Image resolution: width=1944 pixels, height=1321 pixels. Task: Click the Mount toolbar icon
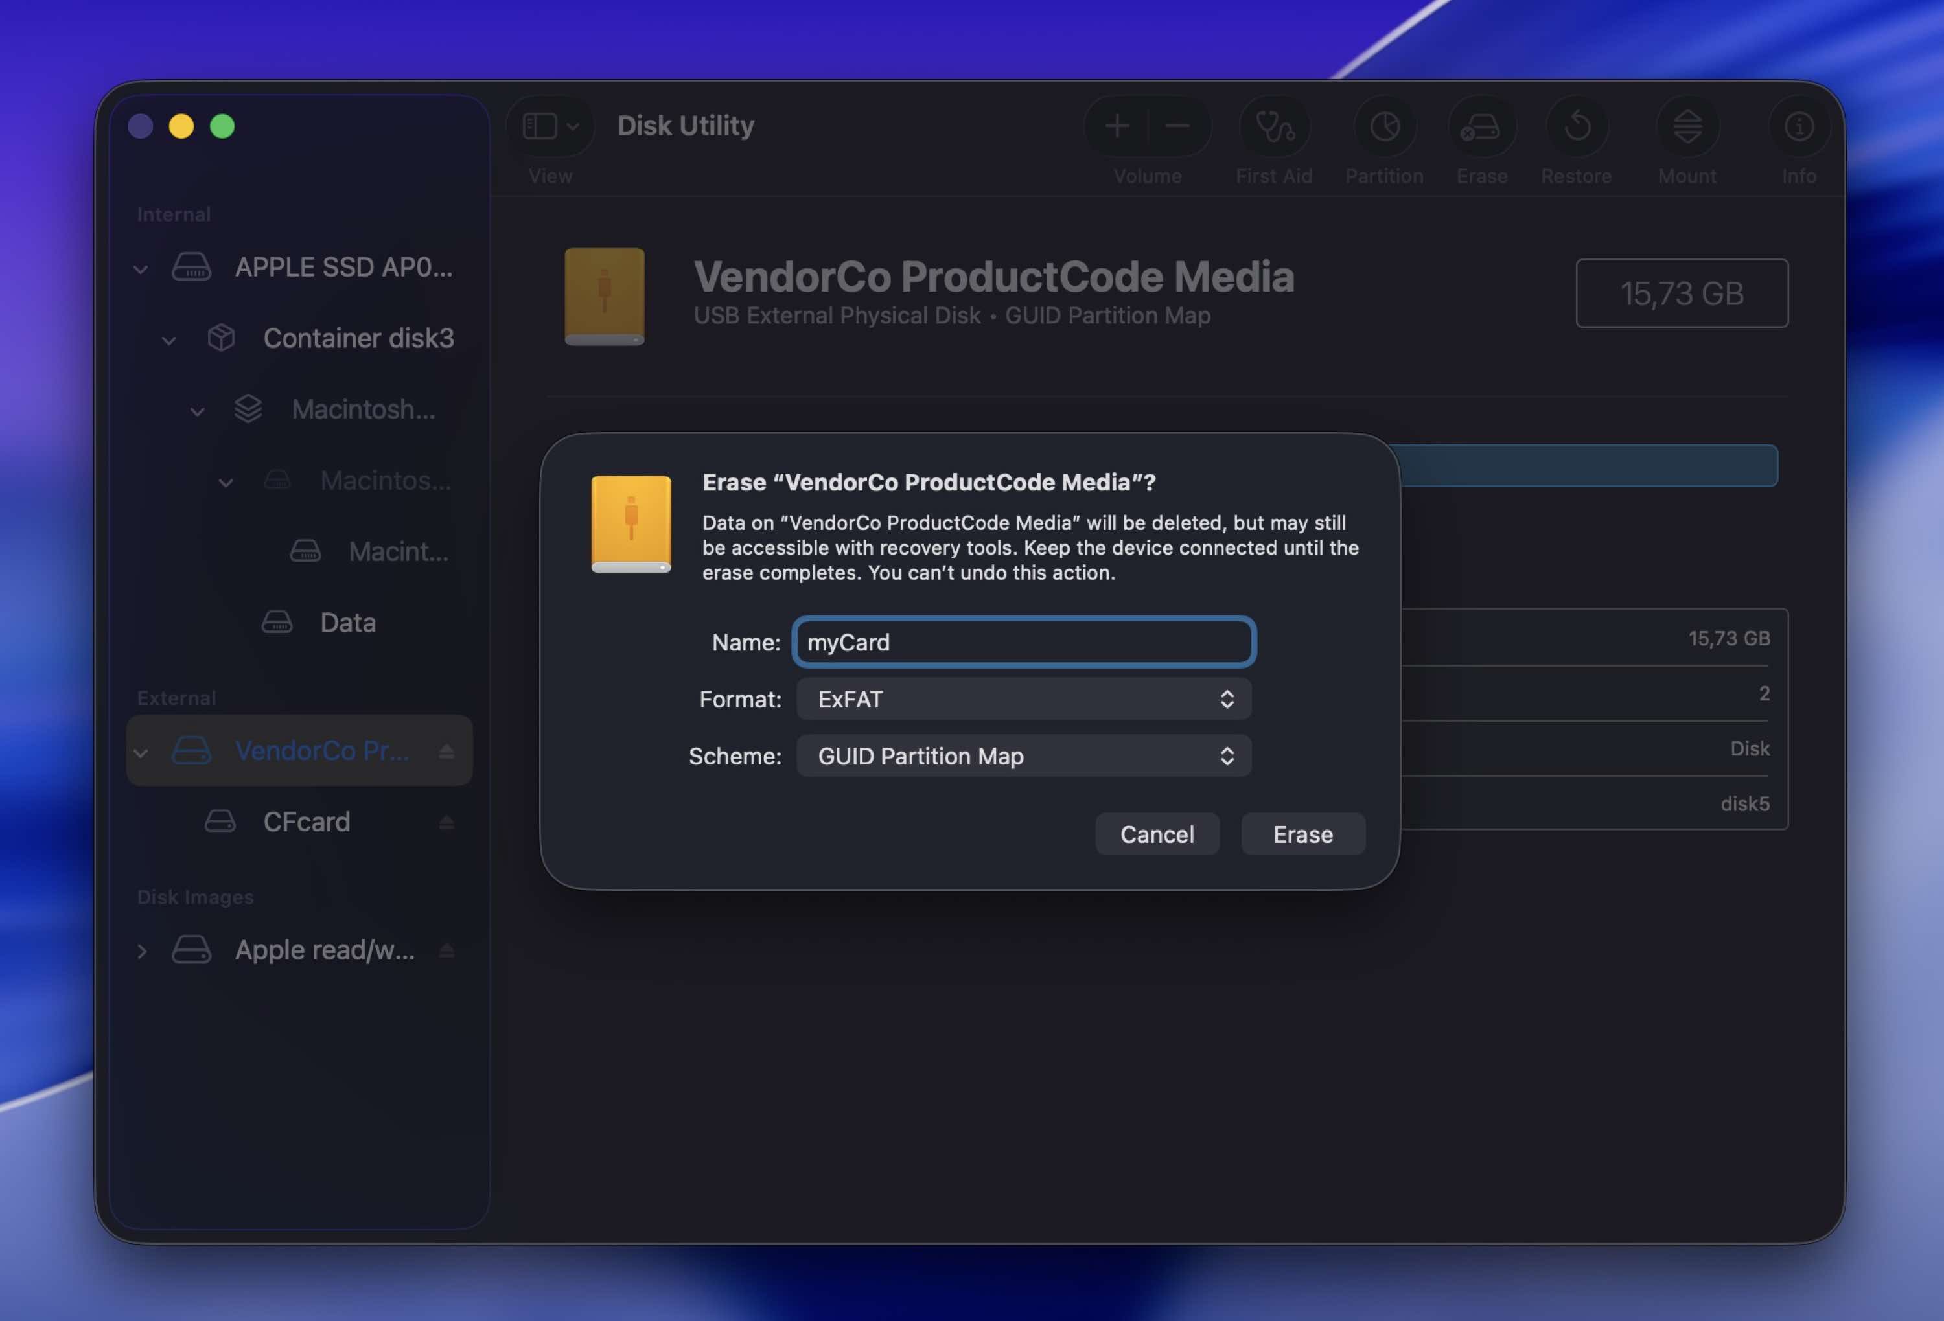coord(1687,126)
